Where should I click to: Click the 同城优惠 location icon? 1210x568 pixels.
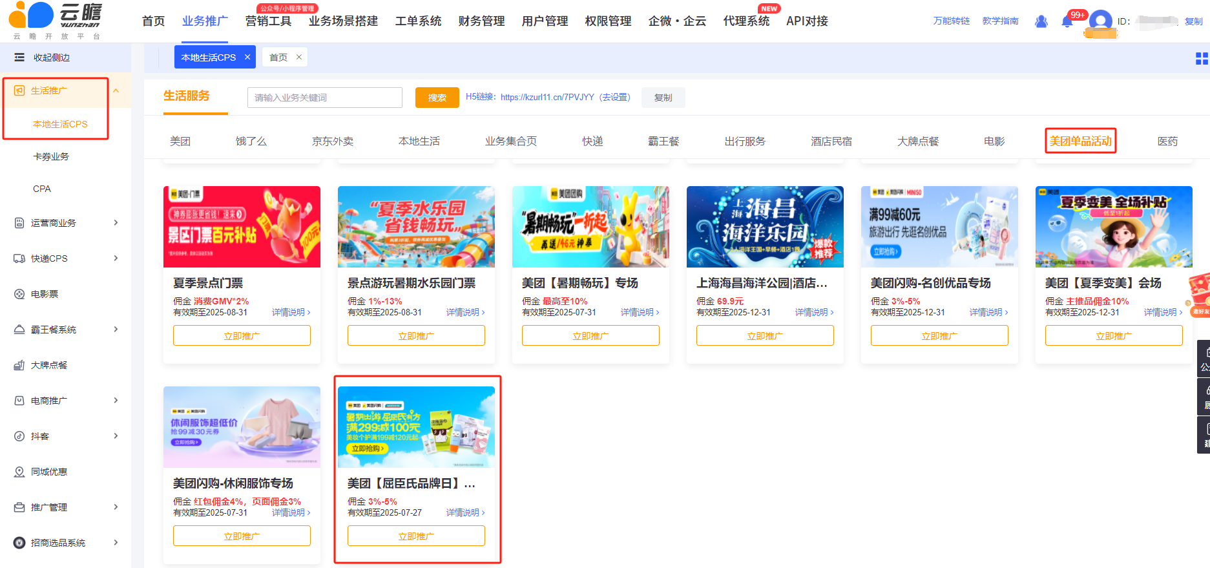(x=19, y=472)
